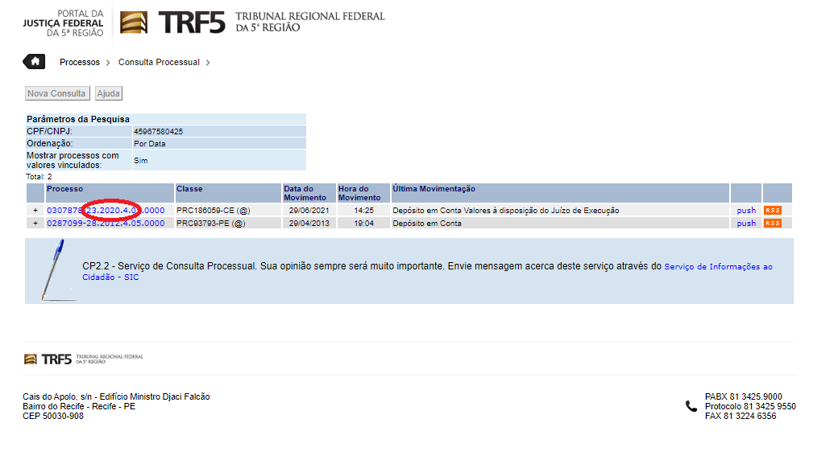Subscribe to push for the 2021 movement row

746,211
